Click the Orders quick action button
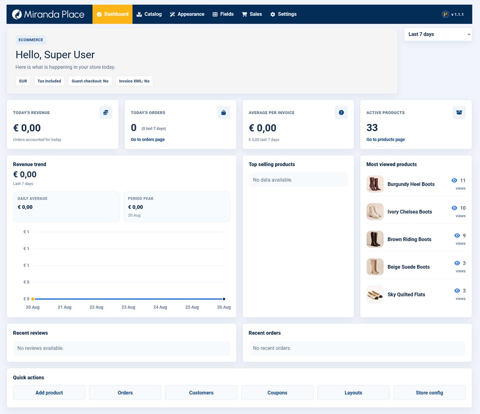The height and width of the screenshot is (414, 480). (125, 393)
